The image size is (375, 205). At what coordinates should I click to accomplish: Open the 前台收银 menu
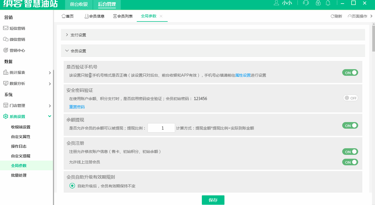(x=79, y=5)
